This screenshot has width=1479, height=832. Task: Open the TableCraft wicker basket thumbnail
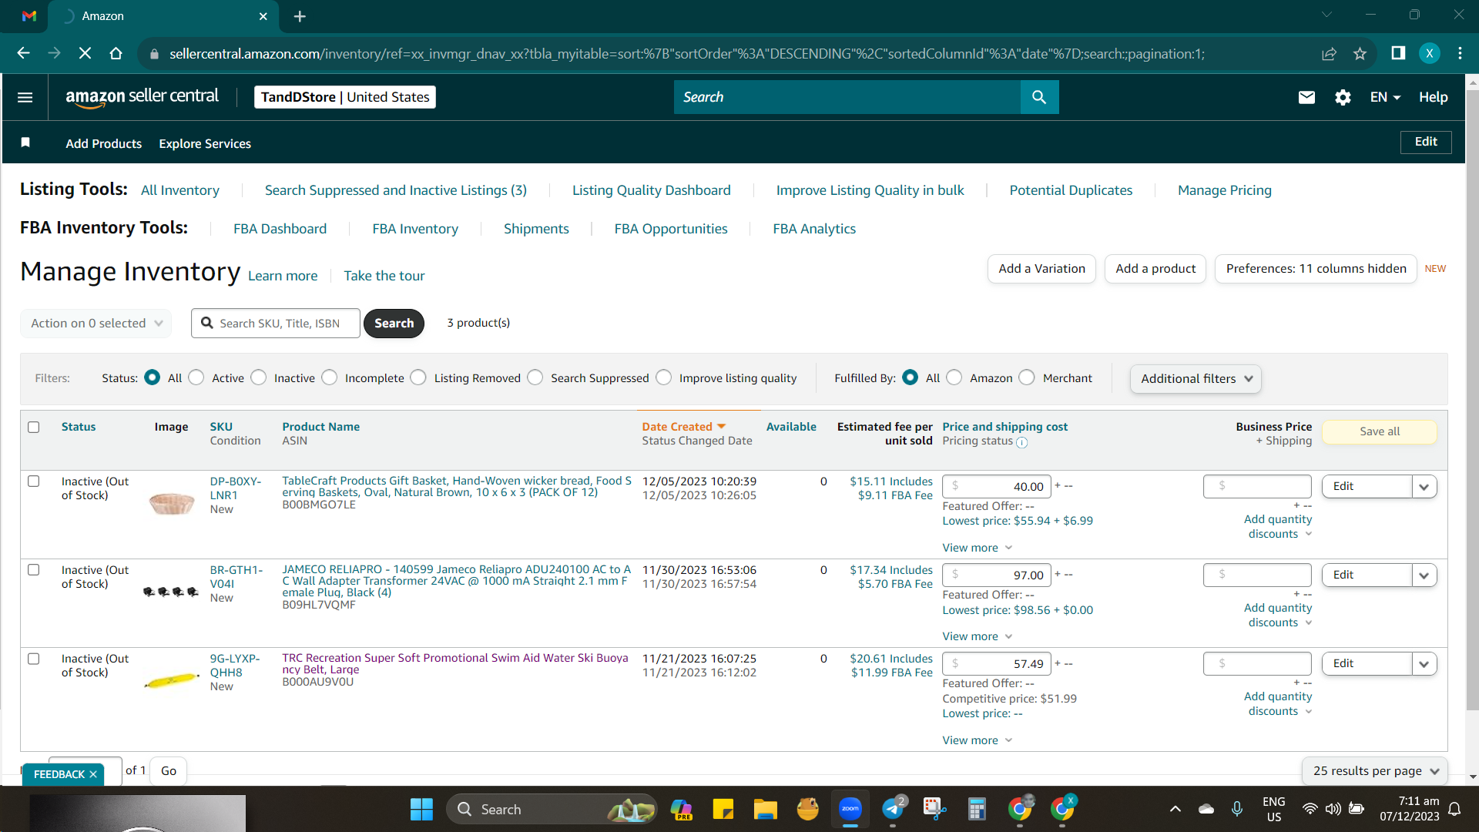[172, 502]
